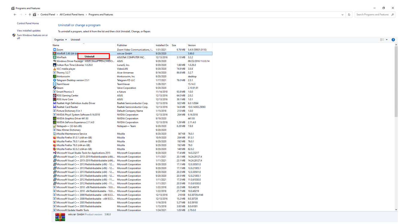Go up one level with the Up arrow

tap(30, 15)
